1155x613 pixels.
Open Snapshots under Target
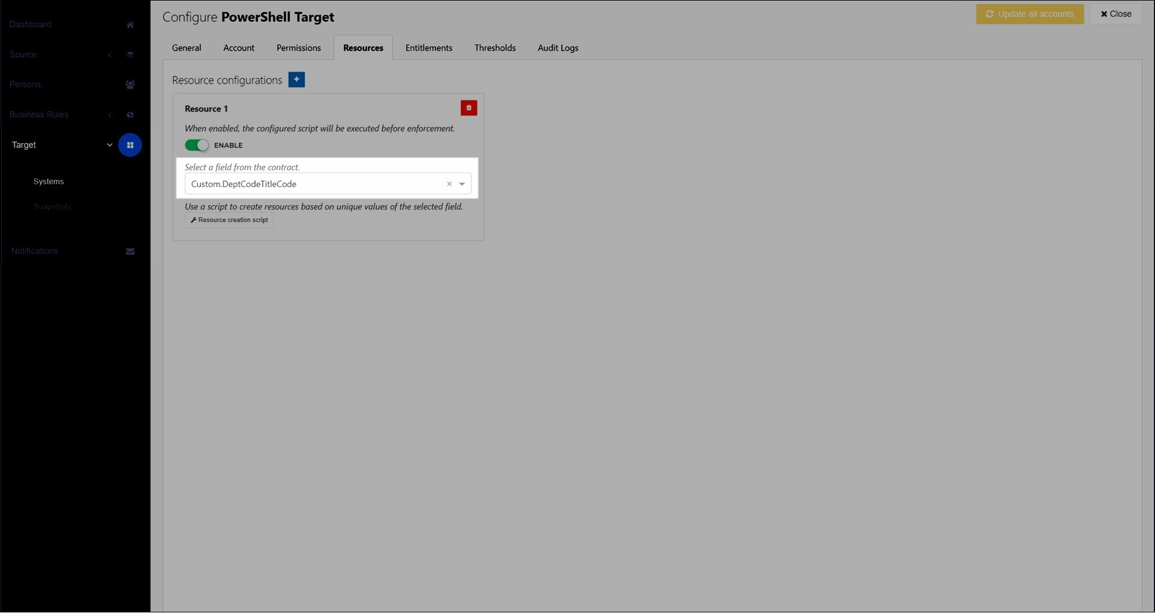(52, 207)
